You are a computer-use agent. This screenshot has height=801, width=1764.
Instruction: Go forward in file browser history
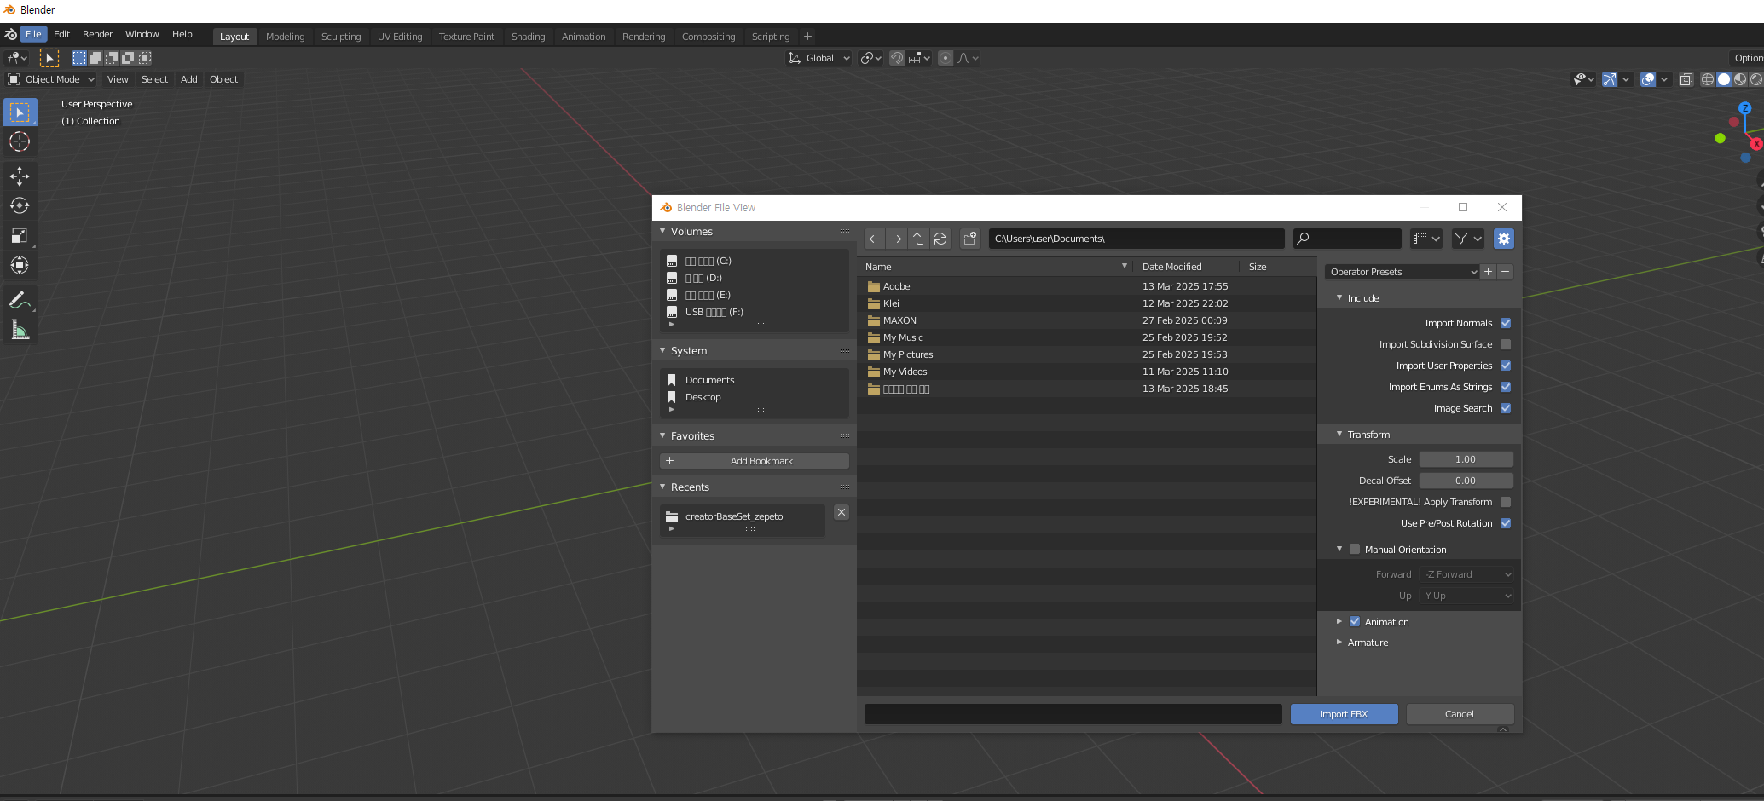tap(896, 239)
